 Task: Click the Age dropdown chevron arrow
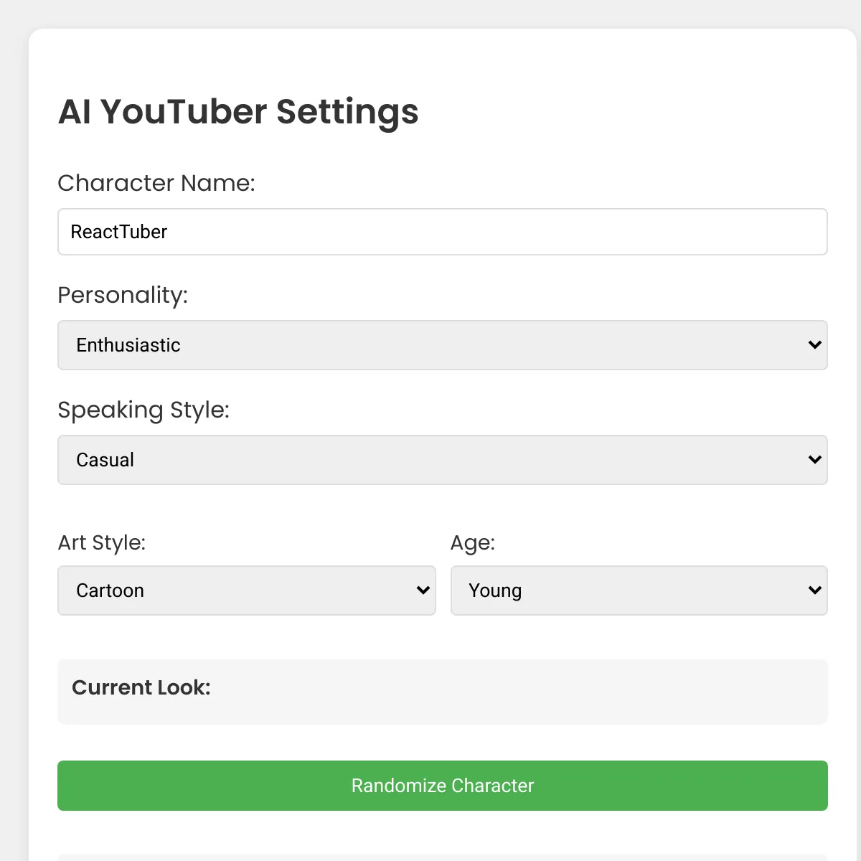coord(814,591)
